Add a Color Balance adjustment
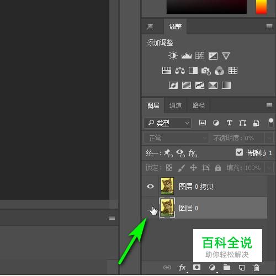This screenshot has width=276, height=276. pyautogui.click(x=180, y=71)
